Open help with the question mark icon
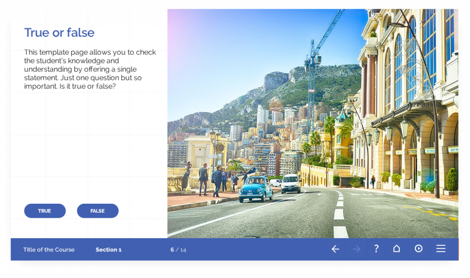The width and height of the screenshot is (470, 278). coord(376,249)
